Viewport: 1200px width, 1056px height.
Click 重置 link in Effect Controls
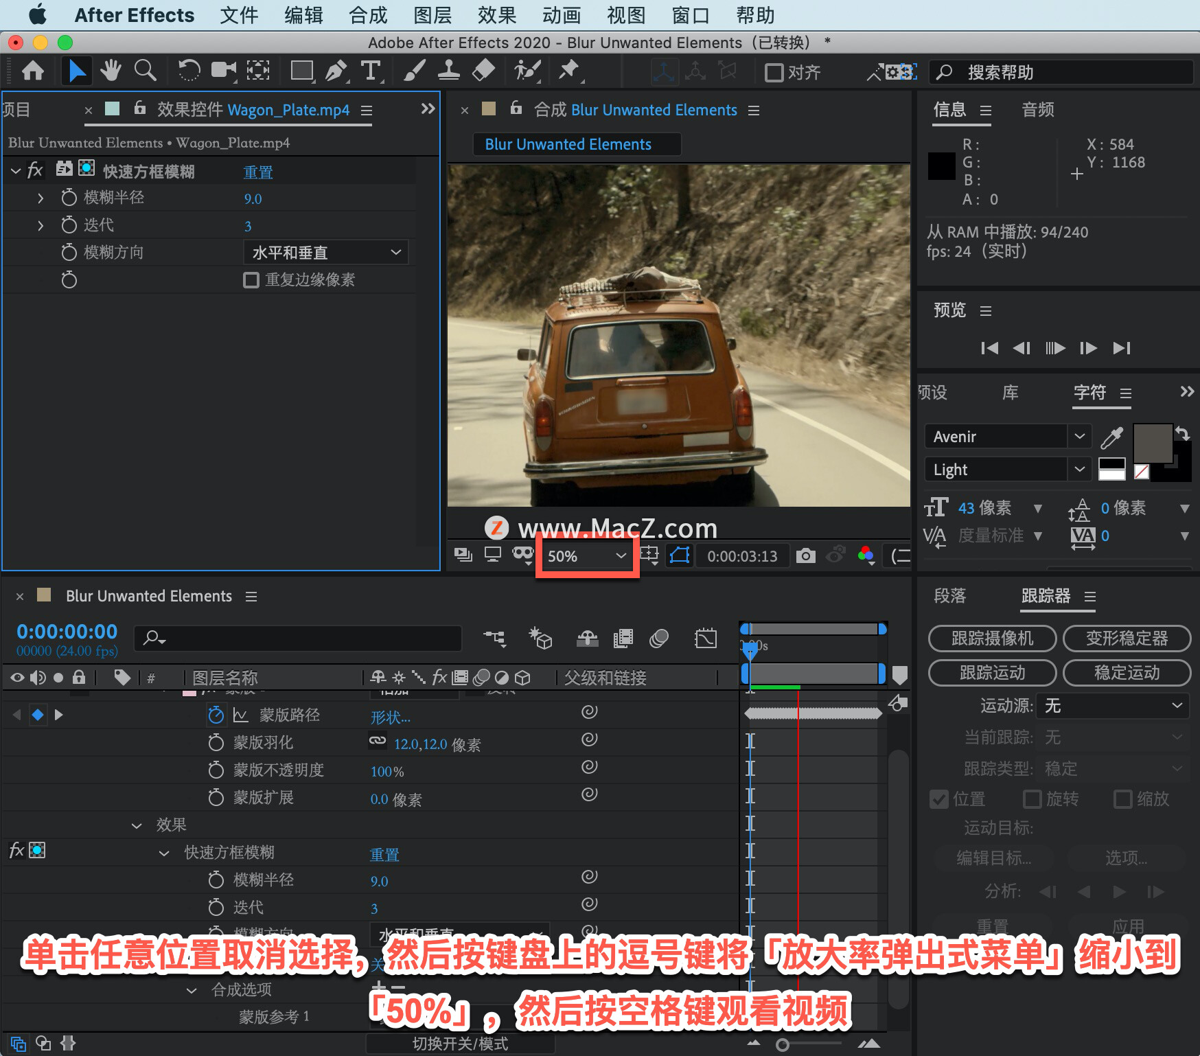point(258,172)
